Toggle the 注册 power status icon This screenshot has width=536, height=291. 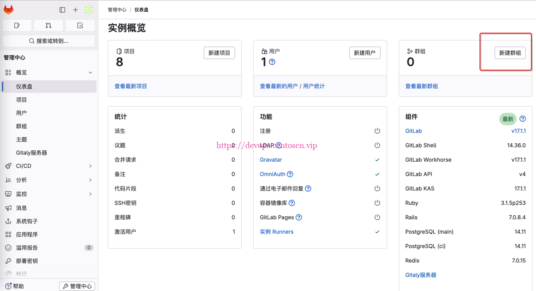[377, 131]
